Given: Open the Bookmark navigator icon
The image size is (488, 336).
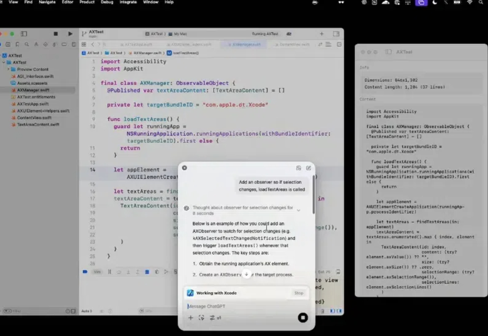Looking at the screenshot, I should tap(18, 44).
